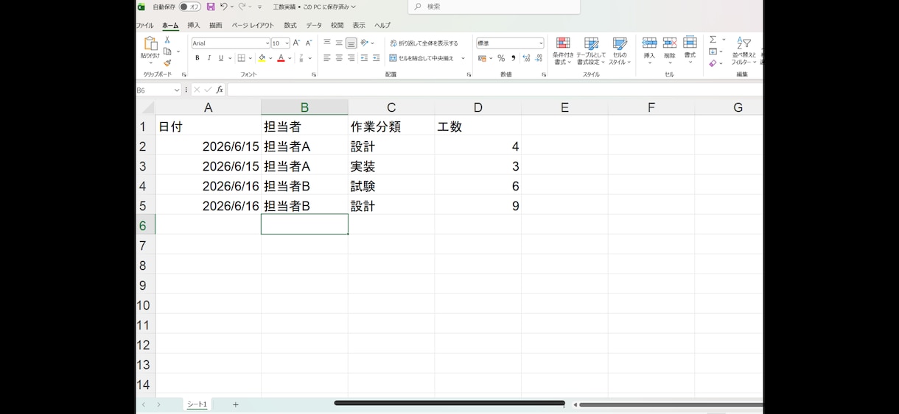Click the formula bar input field
Screen dimensions: 899x414
click(495, 90)
